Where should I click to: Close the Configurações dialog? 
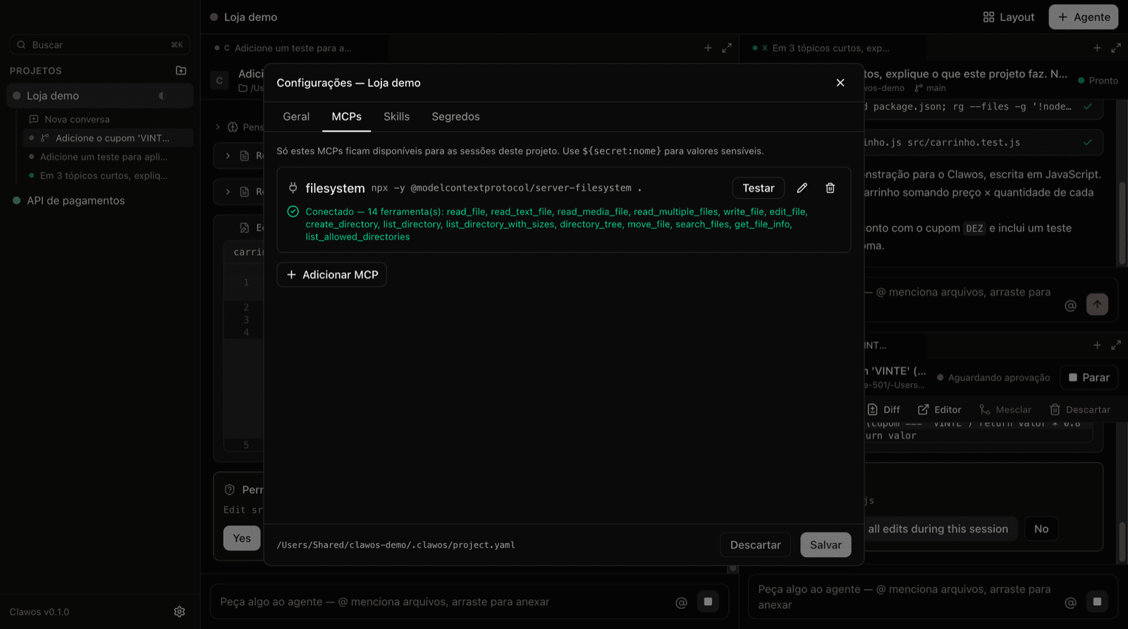(x=840, y=83)
